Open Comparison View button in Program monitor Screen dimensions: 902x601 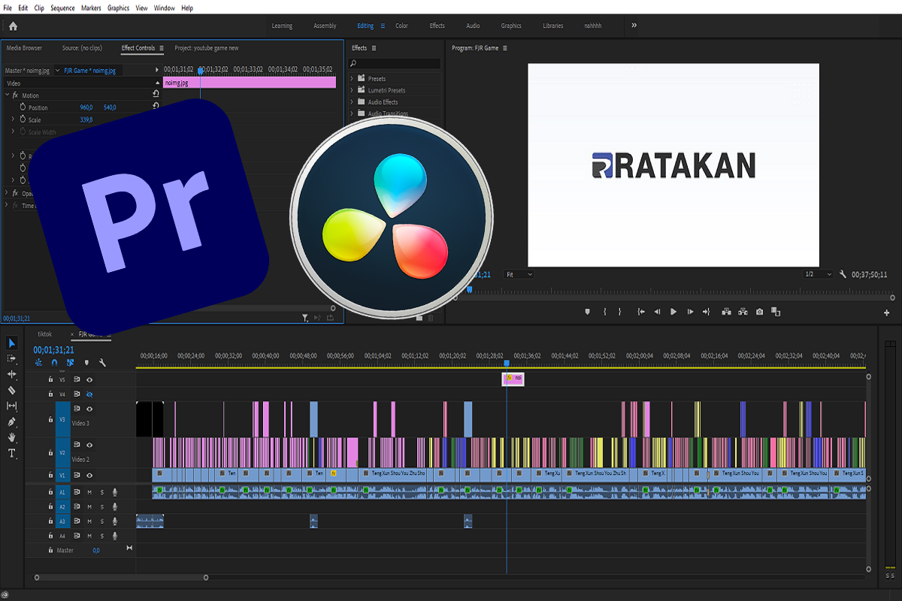click(x=776, y=312)
